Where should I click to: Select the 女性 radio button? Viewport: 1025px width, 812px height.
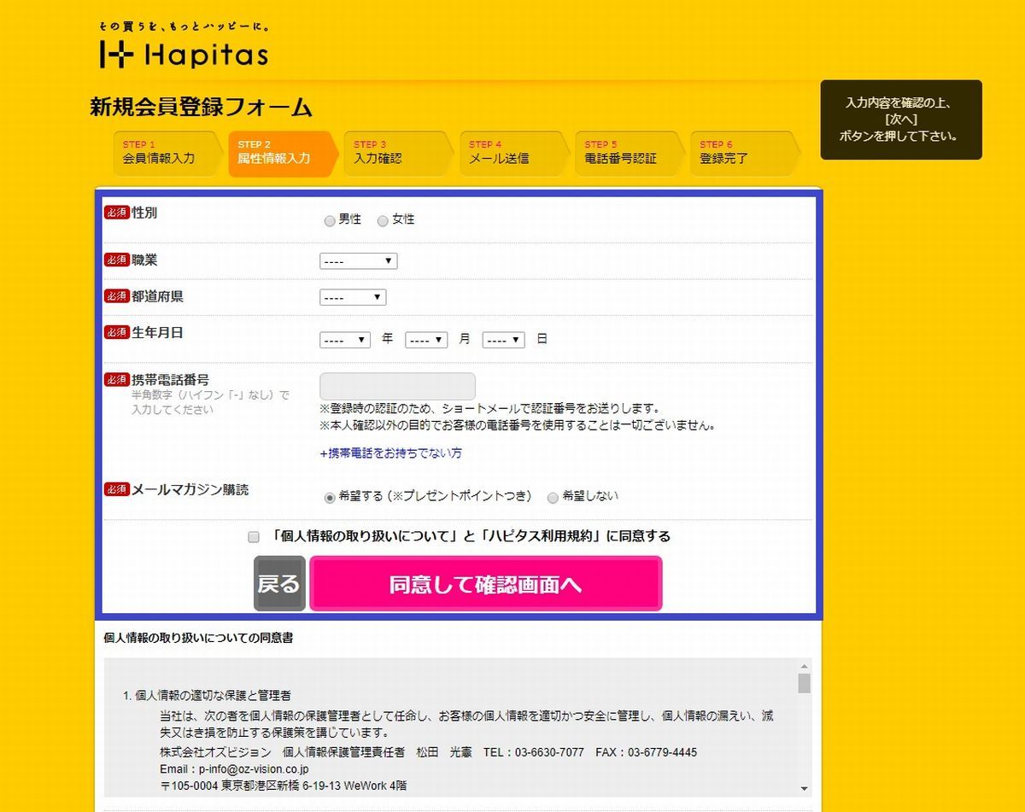tap(383, 221)
